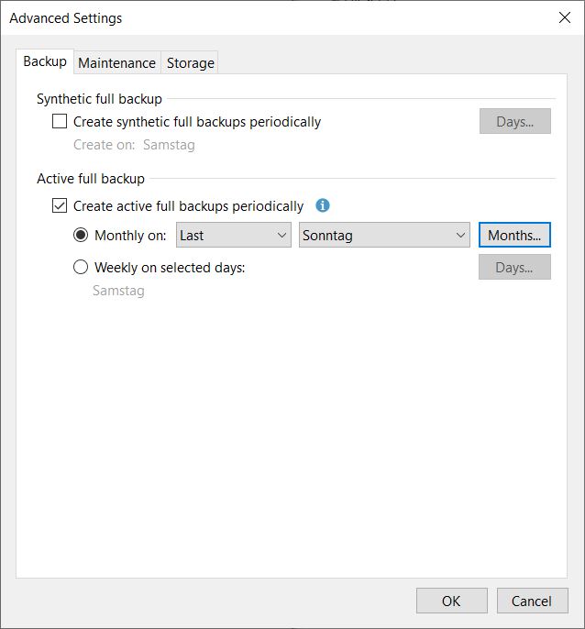Screen dimensions: 585x629
Task: Click Days... button for weekly selected days
Action: tap(514, 268)
